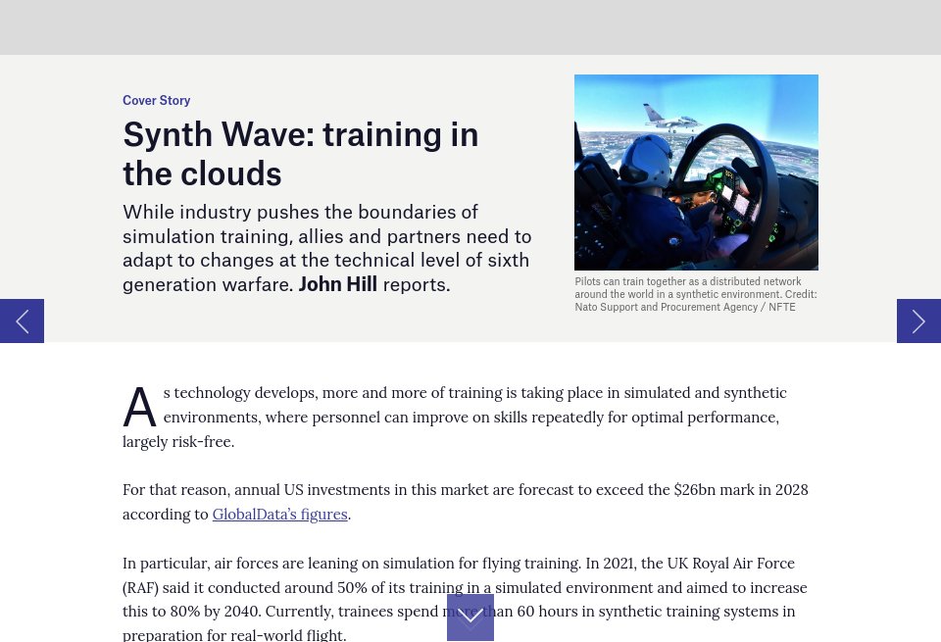941x642 pixels.
Task: Click the Cover Story section label
Action: [156, 100]
